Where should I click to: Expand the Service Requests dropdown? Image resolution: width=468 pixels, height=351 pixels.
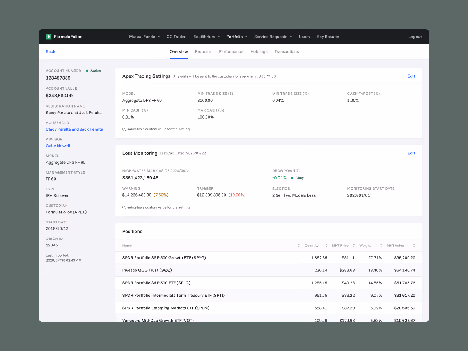(x=273, y=37)
